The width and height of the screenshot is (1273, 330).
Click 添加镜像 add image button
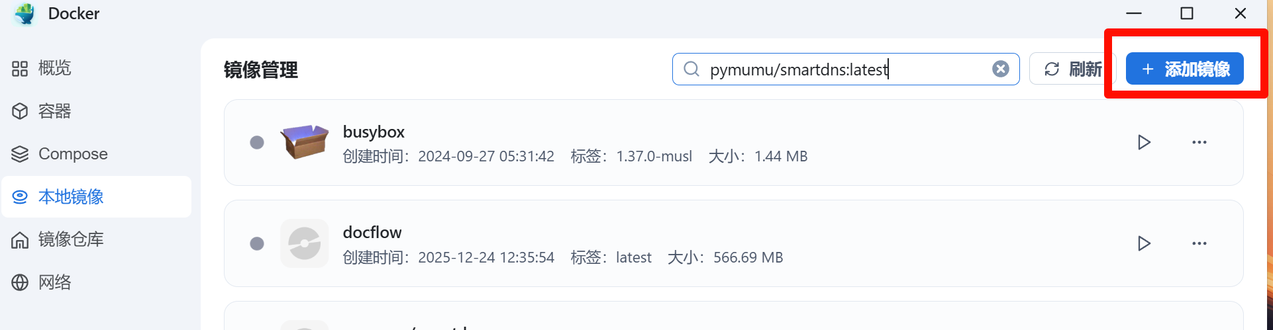pyautogui.click(x=1184, y=69)
